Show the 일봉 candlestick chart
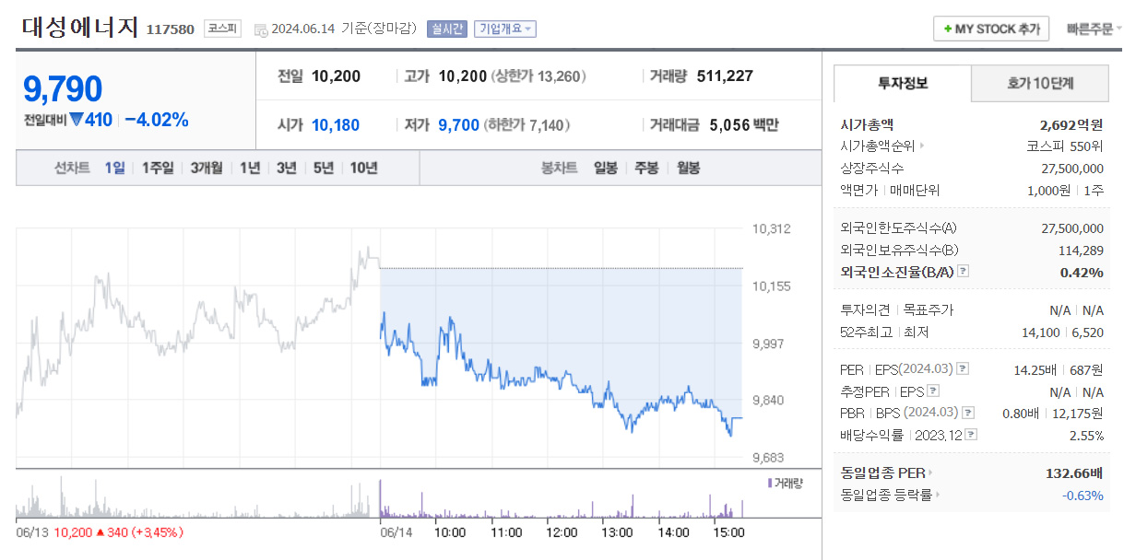This screenshot has height=560, width=1124. (x=606, y=168)
